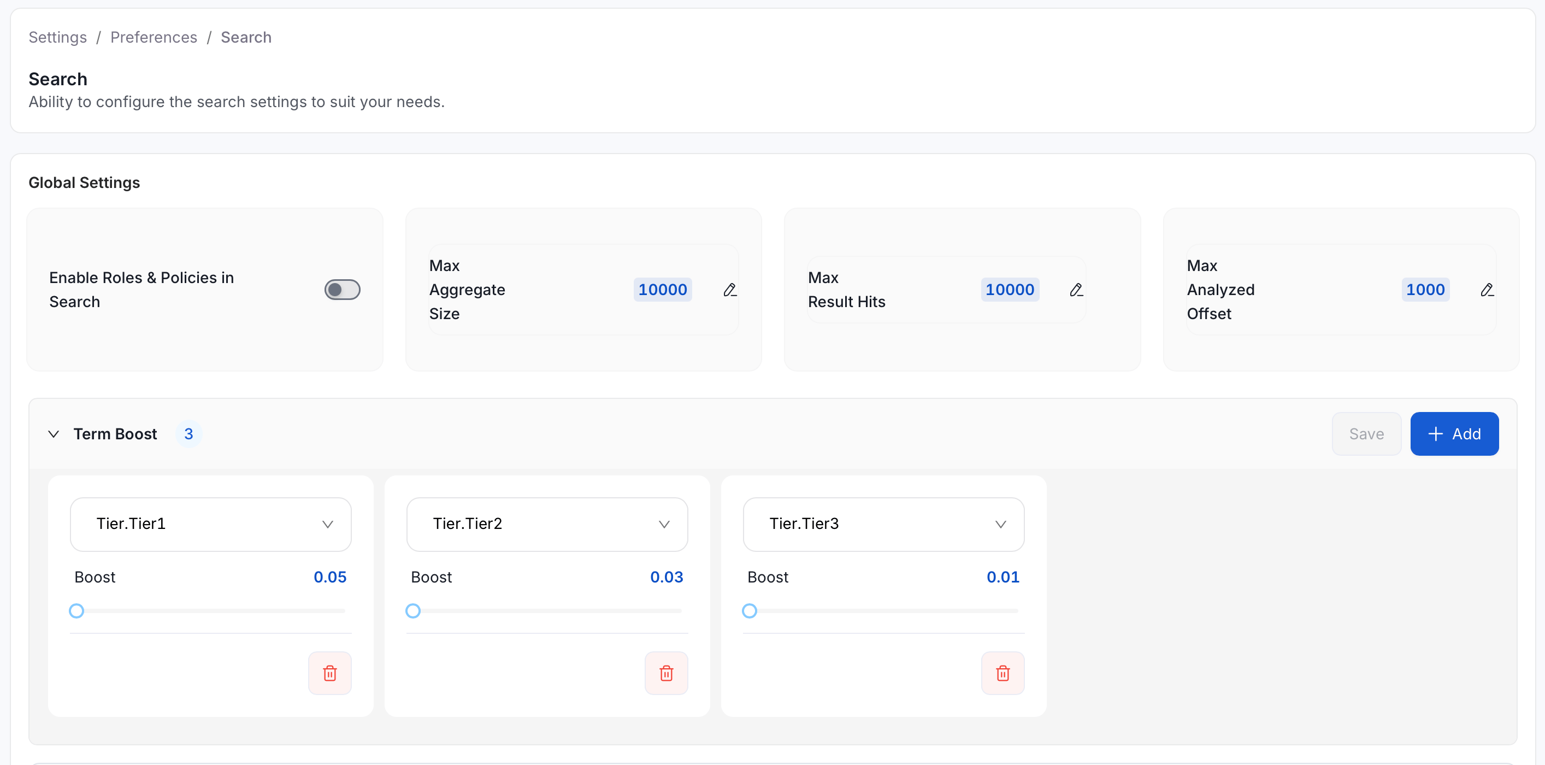Open the Tier.Tier3 dropdown
Image resolution: width=1545 pixels, height=765 pixels.
[883, 525]
